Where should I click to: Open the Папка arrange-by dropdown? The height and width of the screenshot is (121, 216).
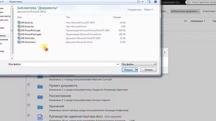pyautogui.click(x=148, y=10)
